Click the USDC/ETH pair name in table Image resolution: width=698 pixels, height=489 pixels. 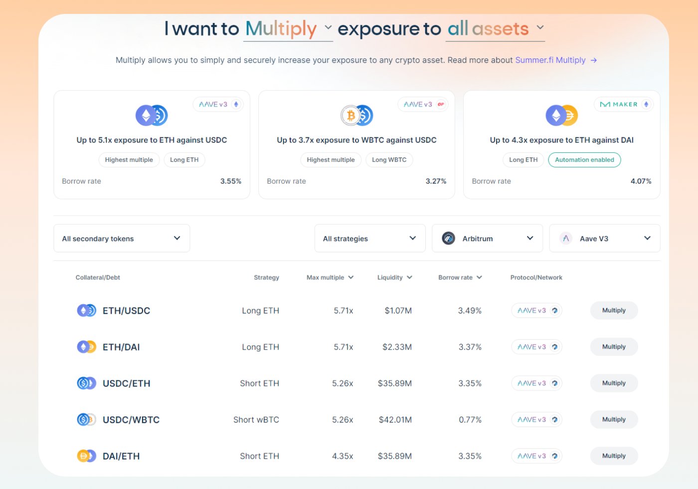point(127,383)
